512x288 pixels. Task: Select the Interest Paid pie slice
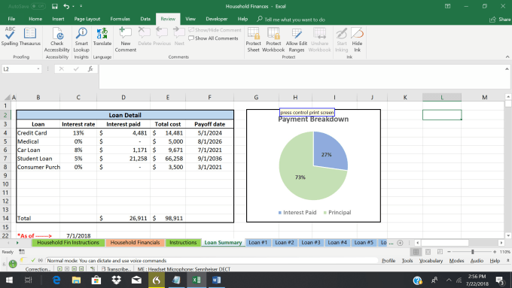pos(329,150)
